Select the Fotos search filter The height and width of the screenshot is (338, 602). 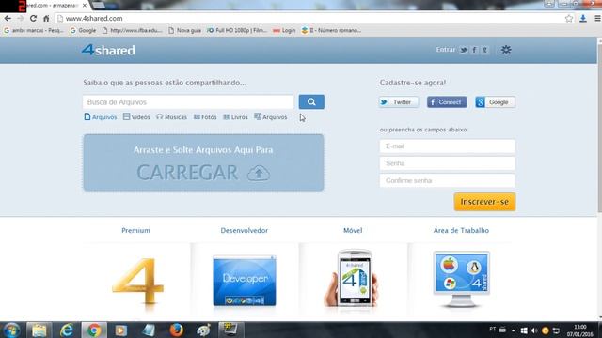pyautogui.click(x=205, y=116)
